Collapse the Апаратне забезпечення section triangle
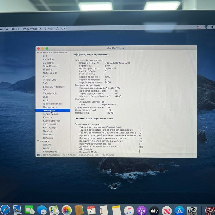Image resolution: width=215 pixels, height=215 pixels. click(38, 53)
